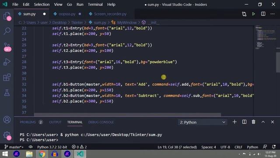The height and width of the screenshot is (158, 280).
Task: Click Ln 19, Col 38 go-to-line indicator
Action: [177, 147]
